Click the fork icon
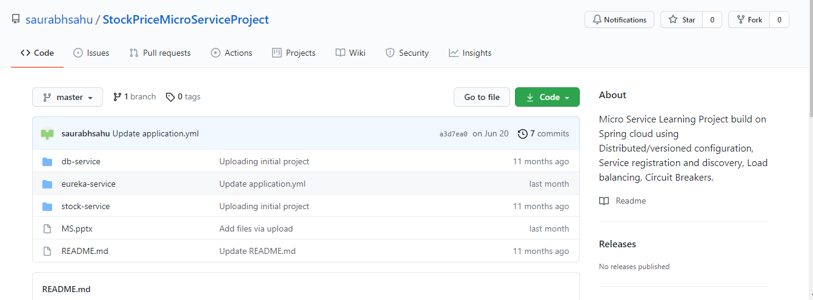The width and height of the screenshot is (813, 300). pos(740,20)
